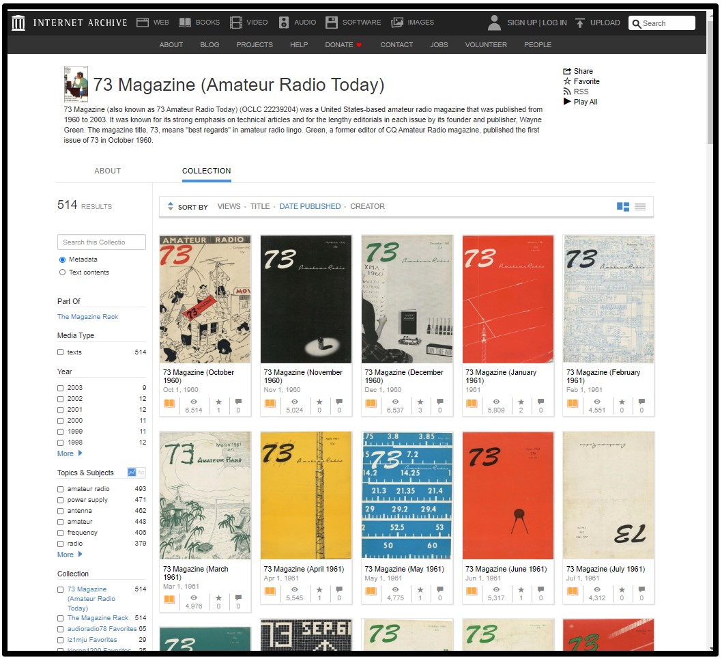Sort results by VIEWS
Screen dimensions: 722x659
[x=229, y=206]
